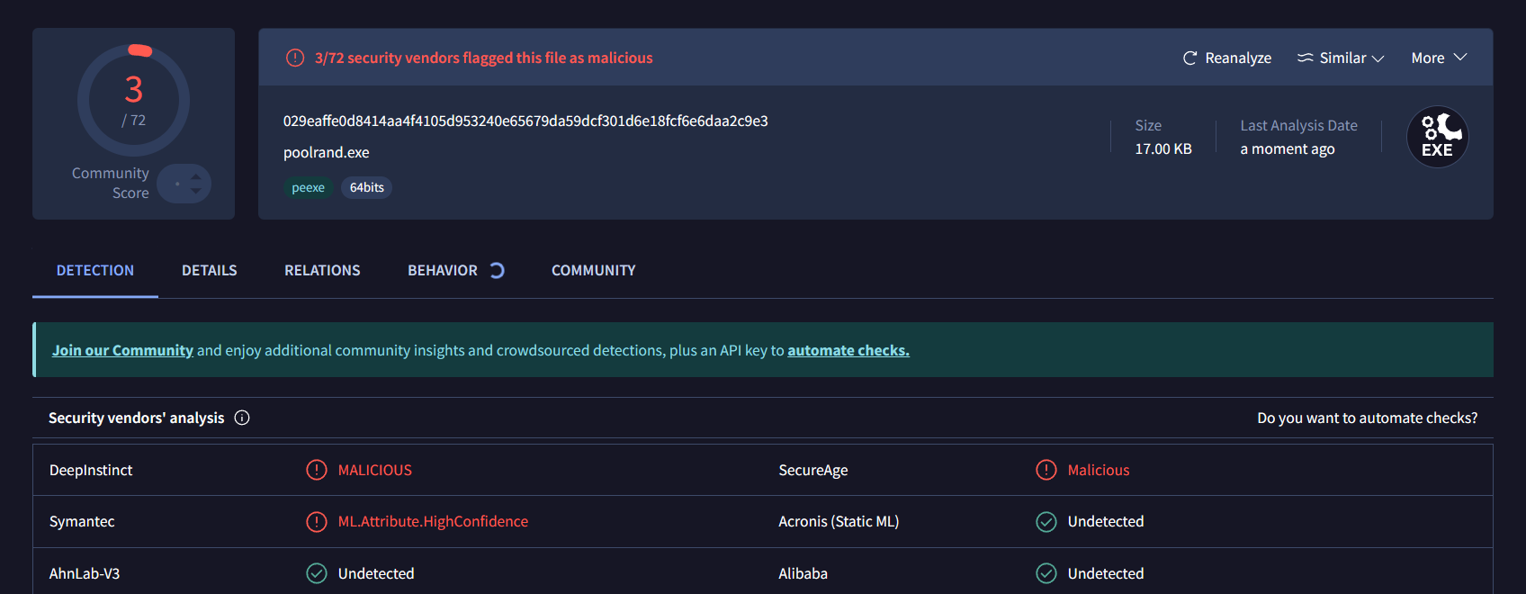Click the 3/72 detection score gauge
The height and width of the screenshot is (594, 1526).
tap(133, 100)
